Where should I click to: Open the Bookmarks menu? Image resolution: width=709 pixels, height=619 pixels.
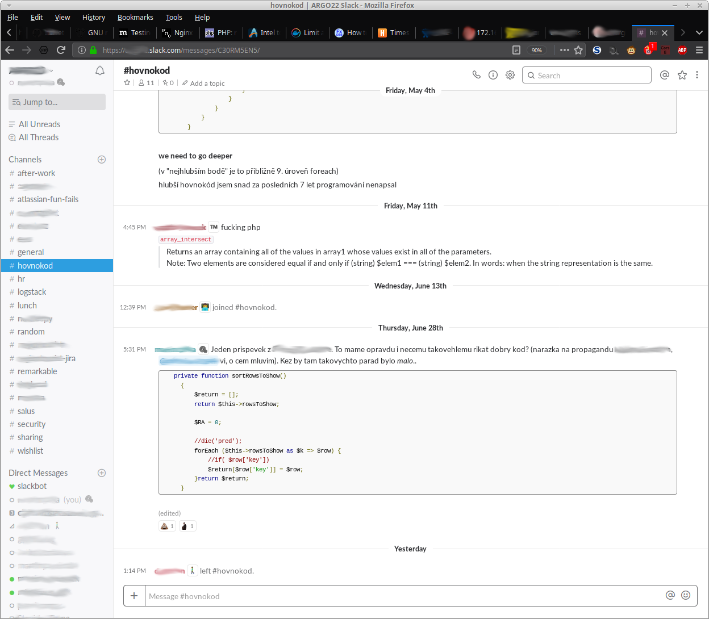click(x=135, y=18)
